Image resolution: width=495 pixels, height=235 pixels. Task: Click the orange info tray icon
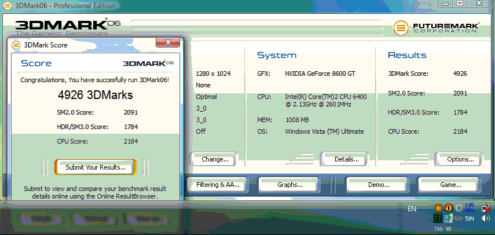coord(448,208)
